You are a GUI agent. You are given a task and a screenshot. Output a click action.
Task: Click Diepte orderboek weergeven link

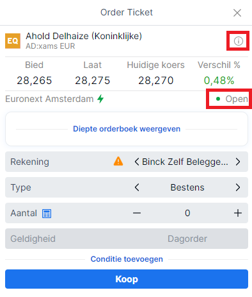[127, 129]
